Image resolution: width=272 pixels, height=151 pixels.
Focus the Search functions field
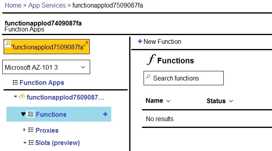coord(183,78)
